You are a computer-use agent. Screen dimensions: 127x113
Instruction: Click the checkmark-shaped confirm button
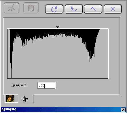(93, 9)
